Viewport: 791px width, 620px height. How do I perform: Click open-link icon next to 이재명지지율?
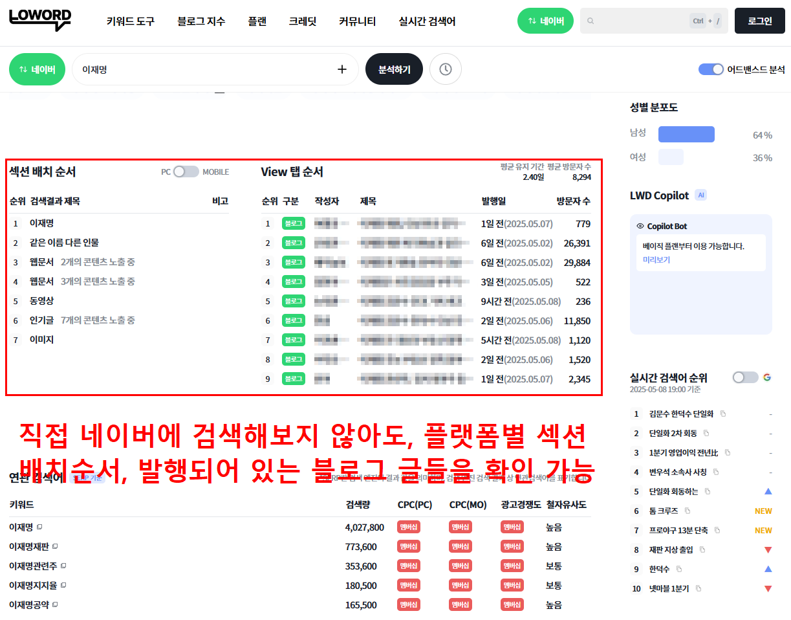tap(63, 586)
